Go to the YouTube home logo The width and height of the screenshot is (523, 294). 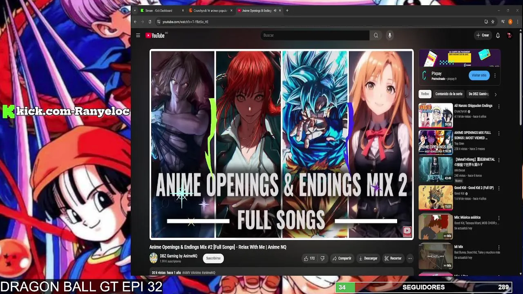pyautogui.click(x=155, y=36)
